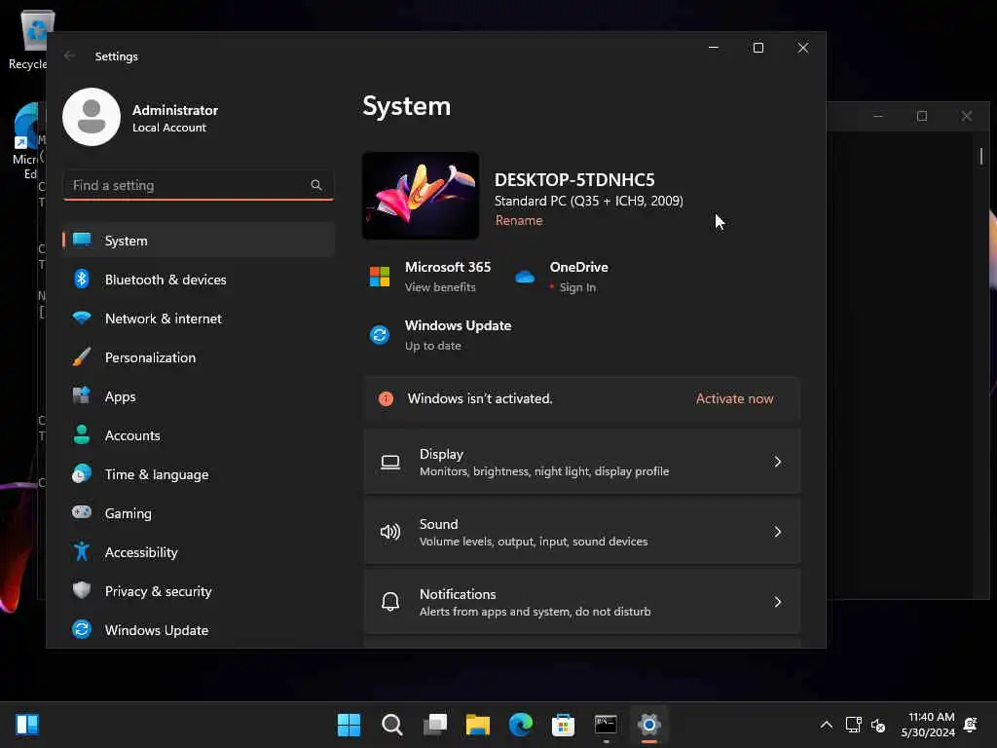
Task: Select Apps in the sidebar
Action: [x=199, y=396]
